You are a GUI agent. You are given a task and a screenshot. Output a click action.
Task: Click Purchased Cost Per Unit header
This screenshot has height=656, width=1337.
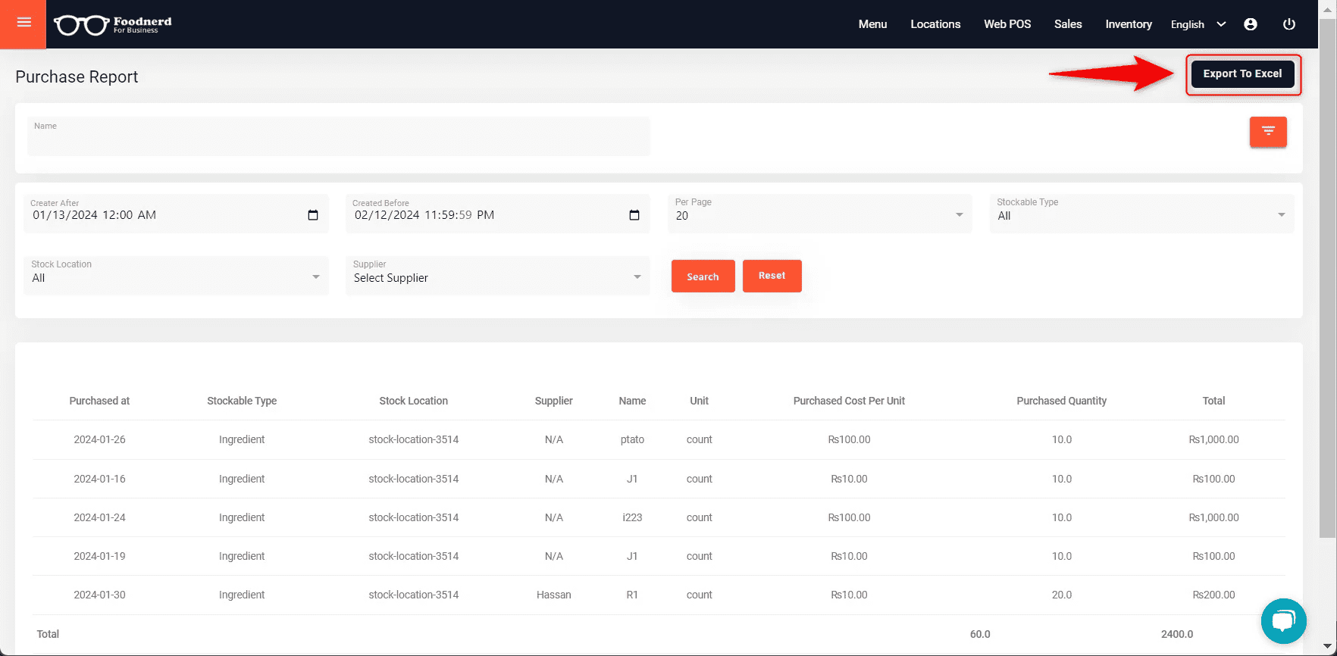849,401
